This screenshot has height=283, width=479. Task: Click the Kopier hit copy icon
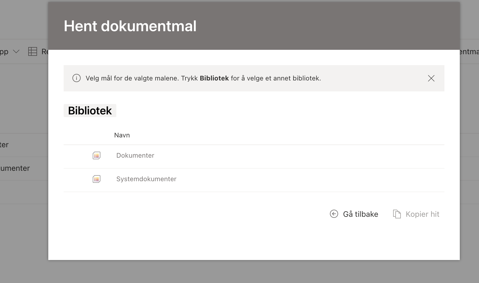397,214
